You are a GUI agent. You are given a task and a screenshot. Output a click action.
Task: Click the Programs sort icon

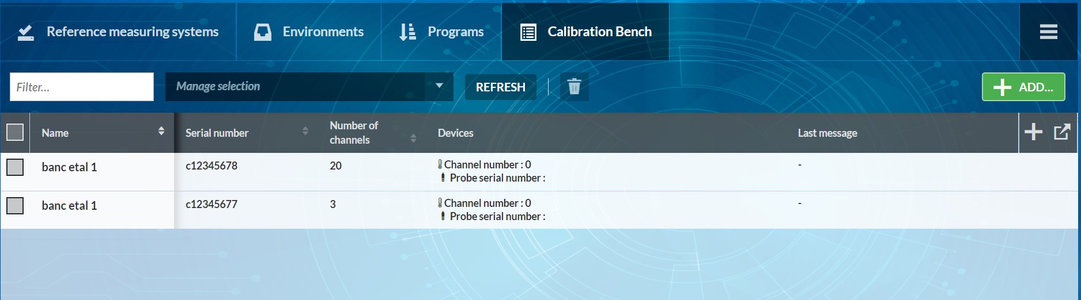click(x=407, y=32)
